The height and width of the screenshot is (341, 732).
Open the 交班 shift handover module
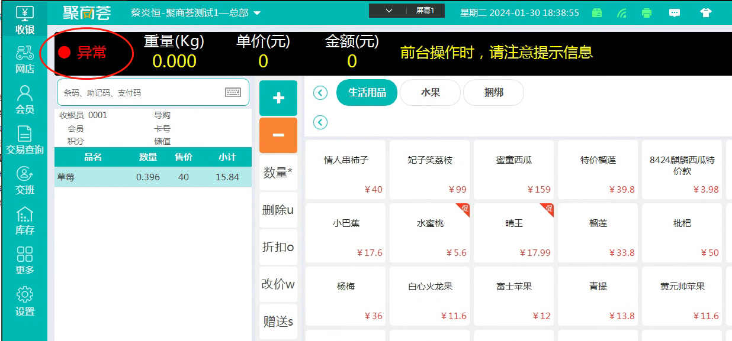coord(24,180)
